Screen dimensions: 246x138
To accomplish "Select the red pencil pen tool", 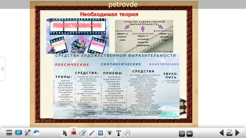I will [x=73, y=131].
